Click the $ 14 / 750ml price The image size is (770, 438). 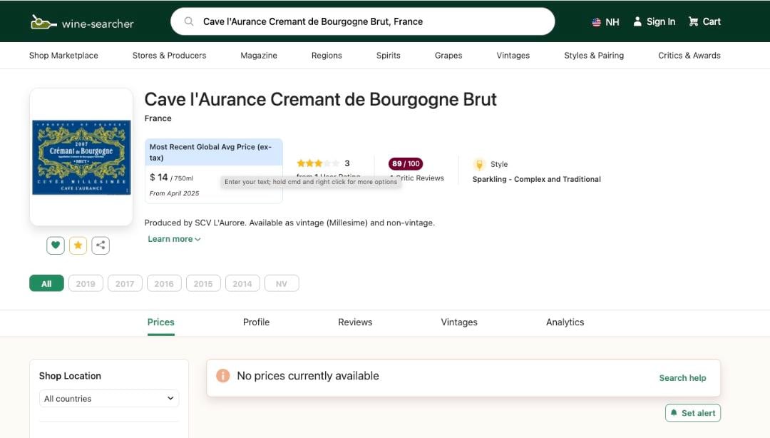coord(171,178)
